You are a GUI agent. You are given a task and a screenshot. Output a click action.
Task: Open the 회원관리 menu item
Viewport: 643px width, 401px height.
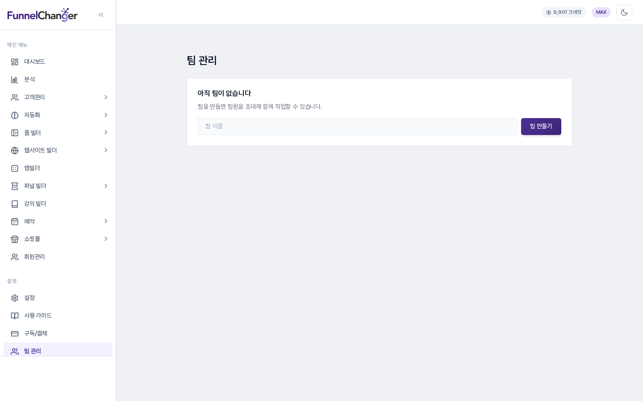coord(58,257)
